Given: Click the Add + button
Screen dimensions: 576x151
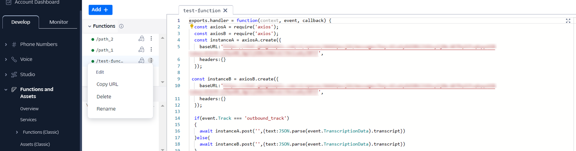Looking at the screenshot, I should (x=100, y=10).
